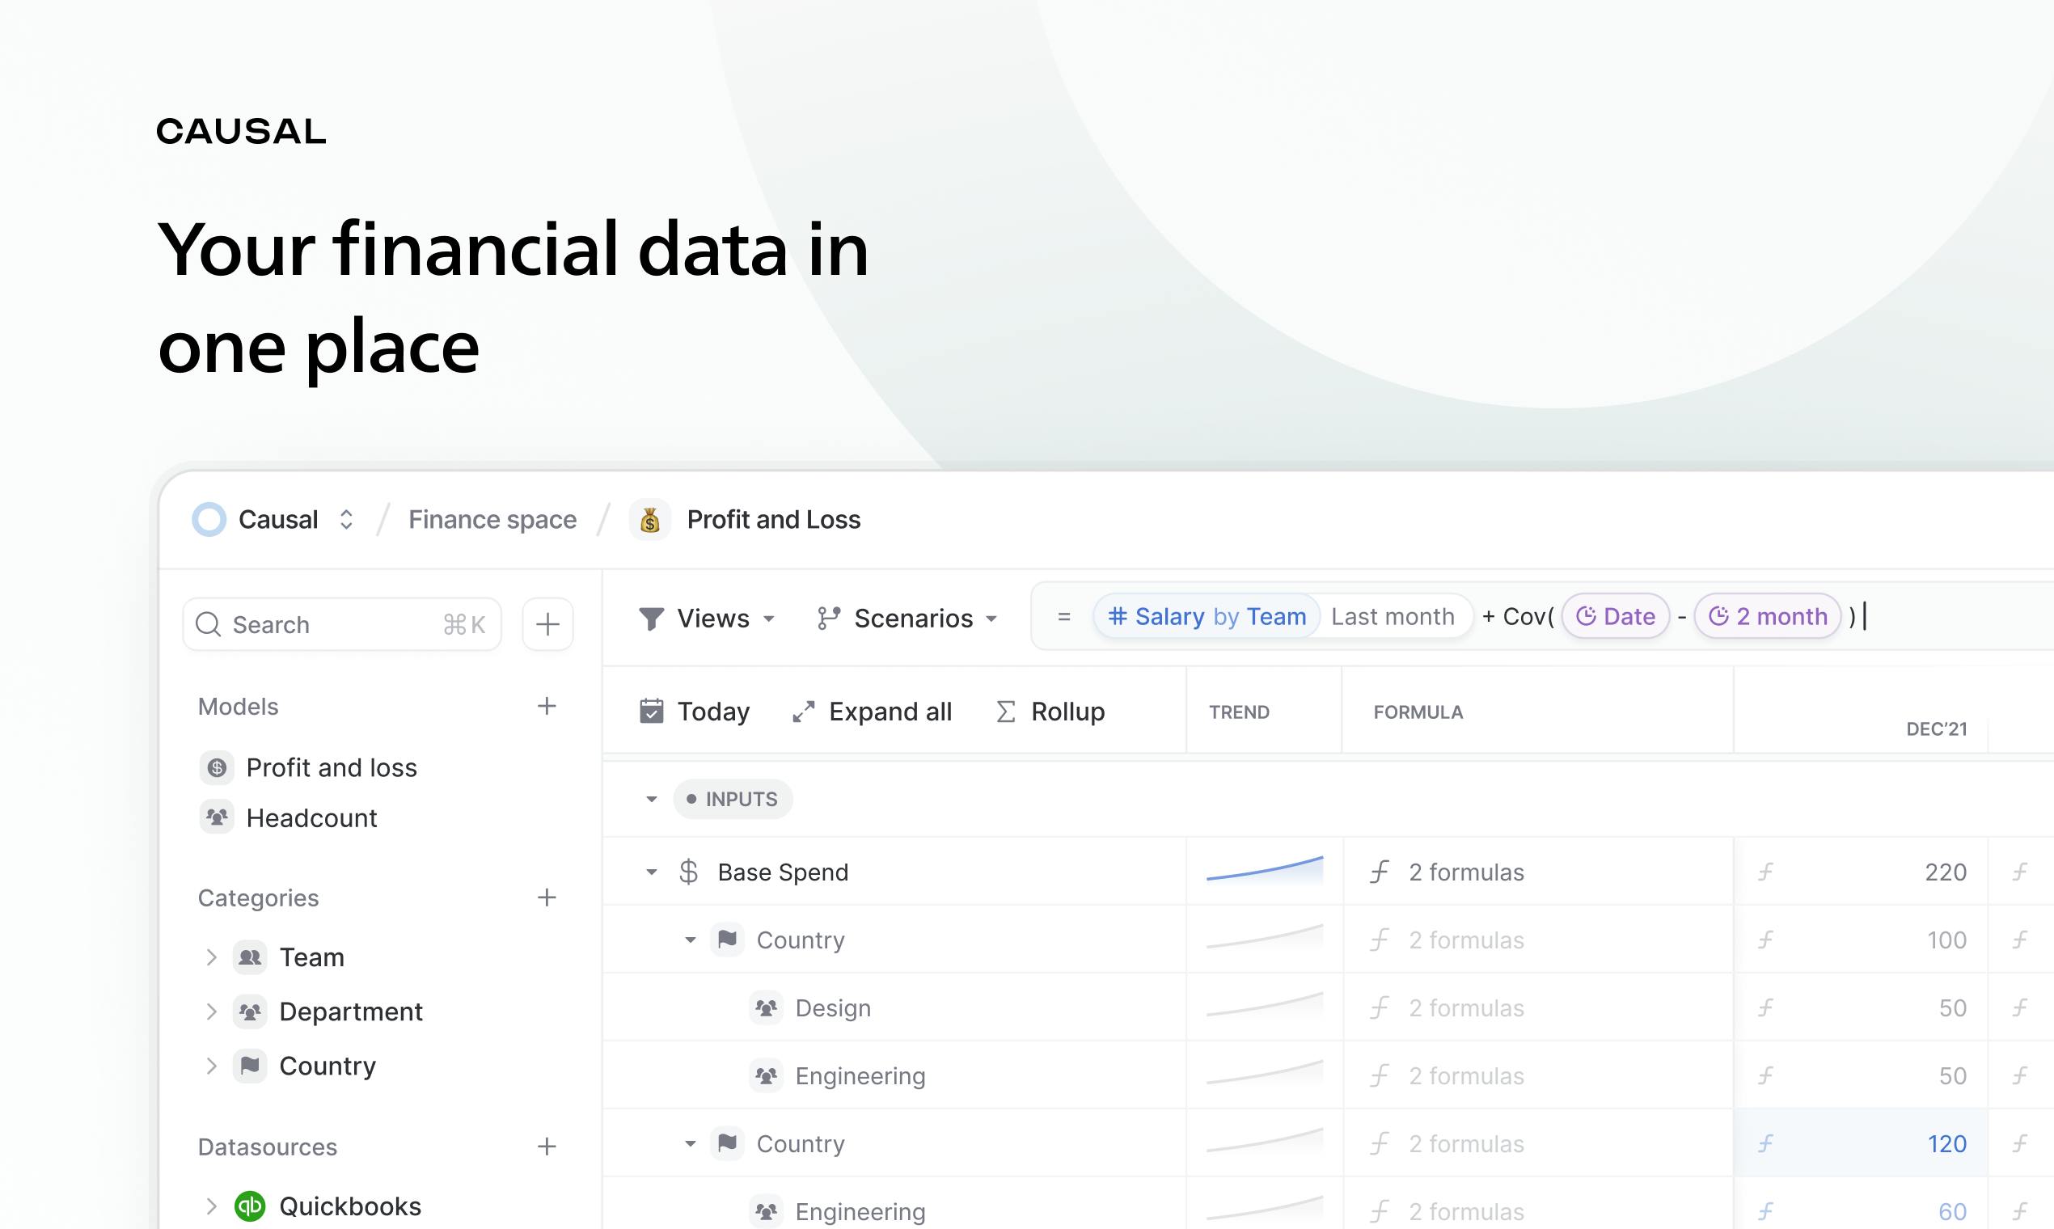Click the Scenarios branch icon
The width and height of the screenshot is (2054, 1229).
828,619
